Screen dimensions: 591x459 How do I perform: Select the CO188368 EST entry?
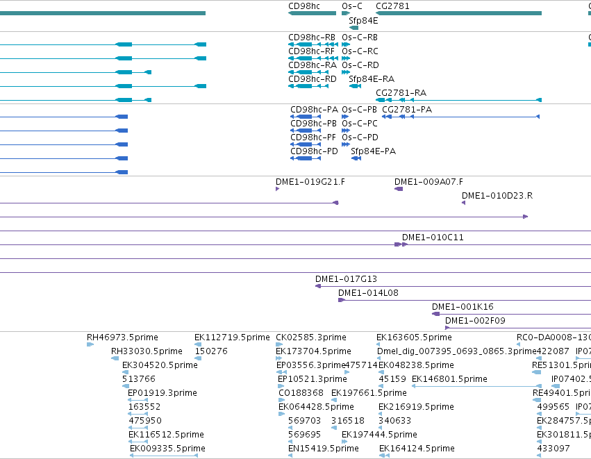coord(282,400)
